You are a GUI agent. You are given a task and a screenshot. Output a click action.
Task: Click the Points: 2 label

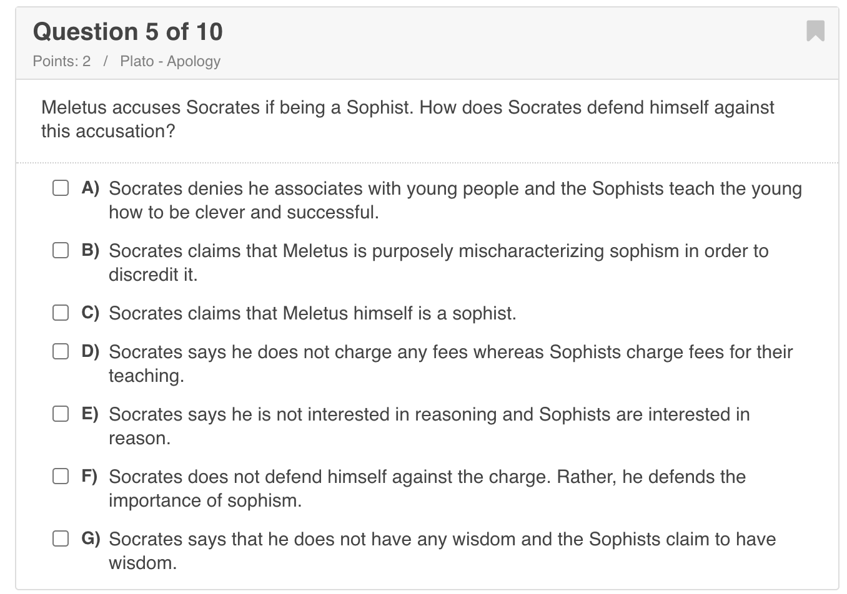[62, 61]
